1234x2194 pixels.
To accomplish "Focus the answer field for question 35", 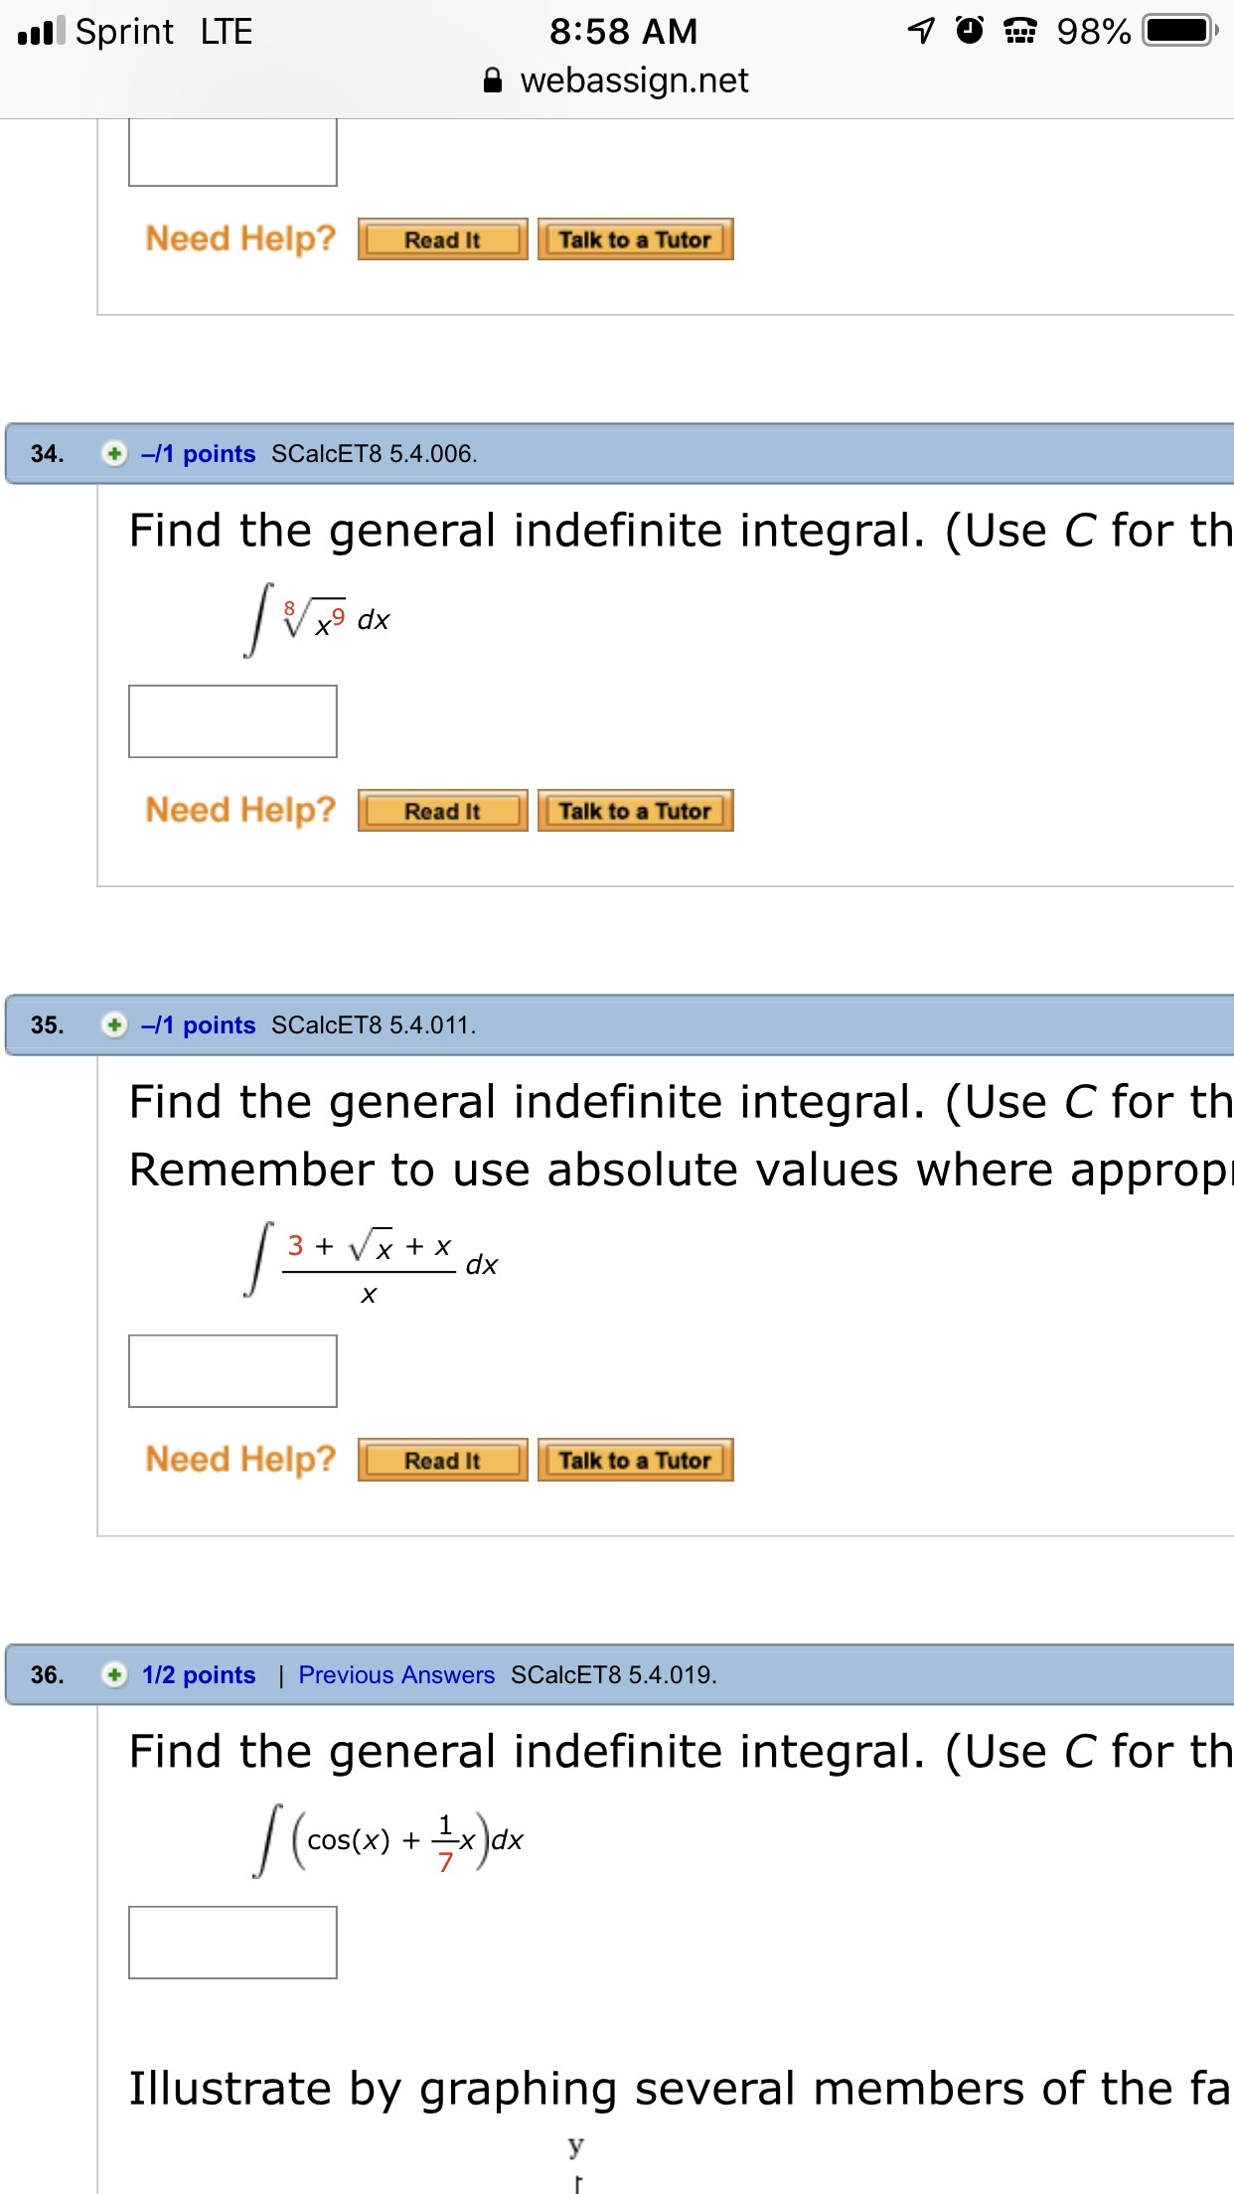I will pos(232,1371).
